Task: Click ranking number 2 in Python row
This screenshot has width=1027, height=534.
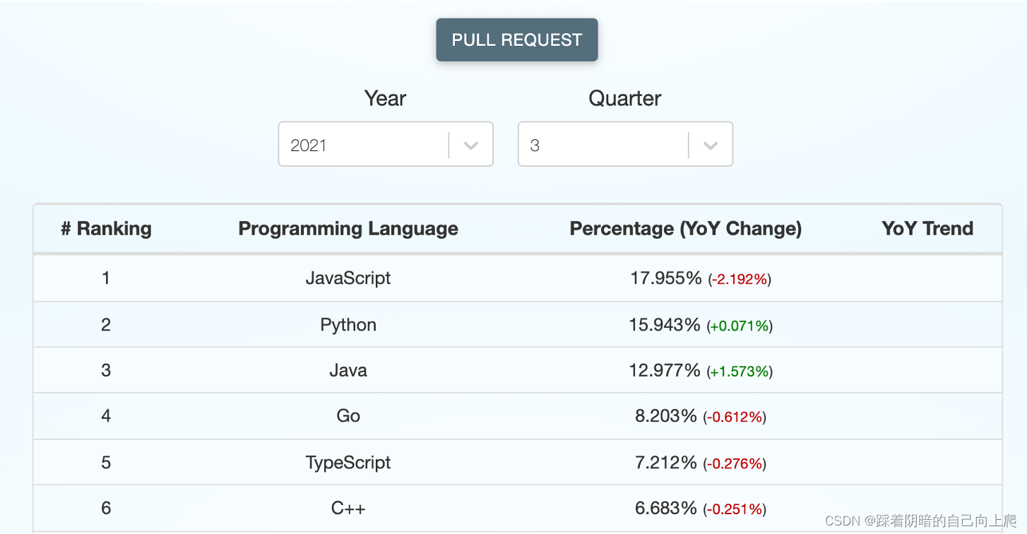Action: (106, 325)
